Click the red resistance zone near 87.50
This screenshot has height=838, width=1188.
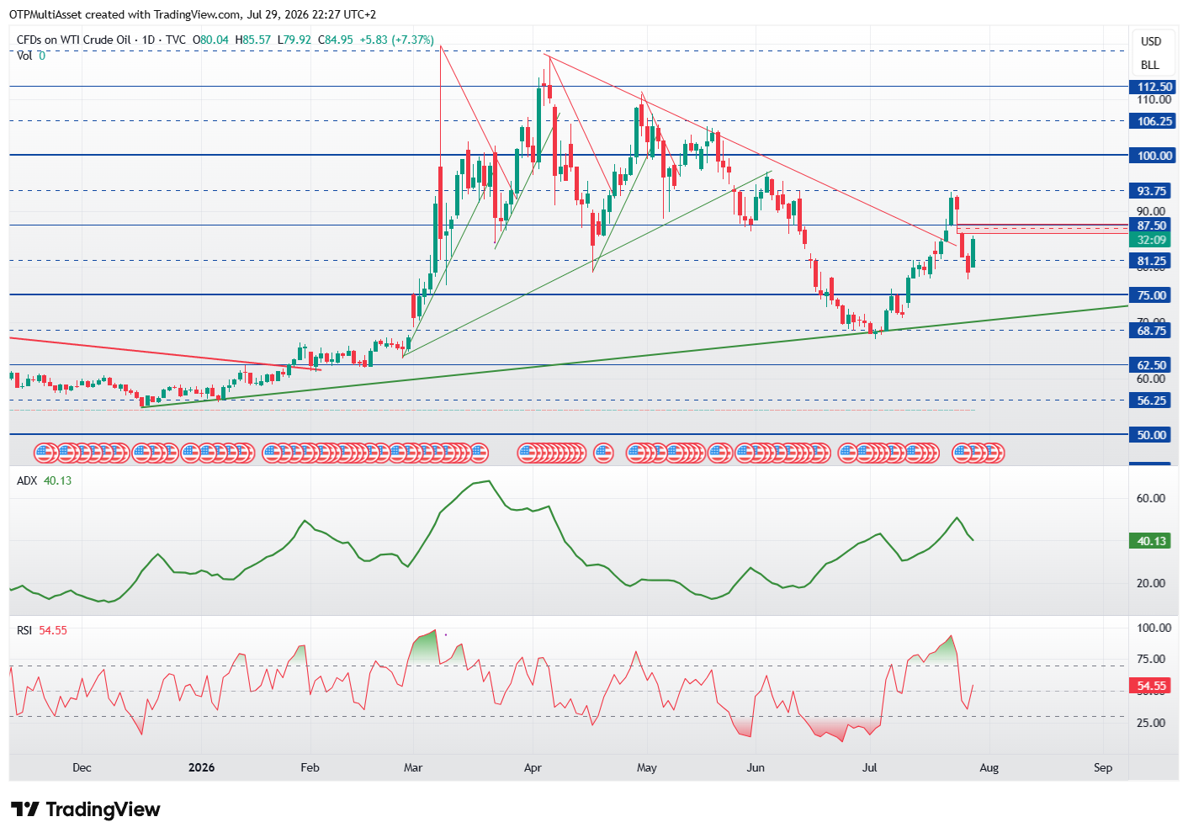(1042, 228)
